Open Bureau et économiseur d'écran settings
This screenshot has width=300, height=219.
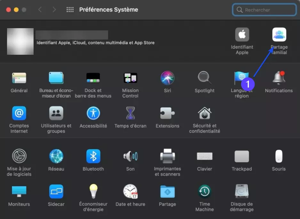56,78
